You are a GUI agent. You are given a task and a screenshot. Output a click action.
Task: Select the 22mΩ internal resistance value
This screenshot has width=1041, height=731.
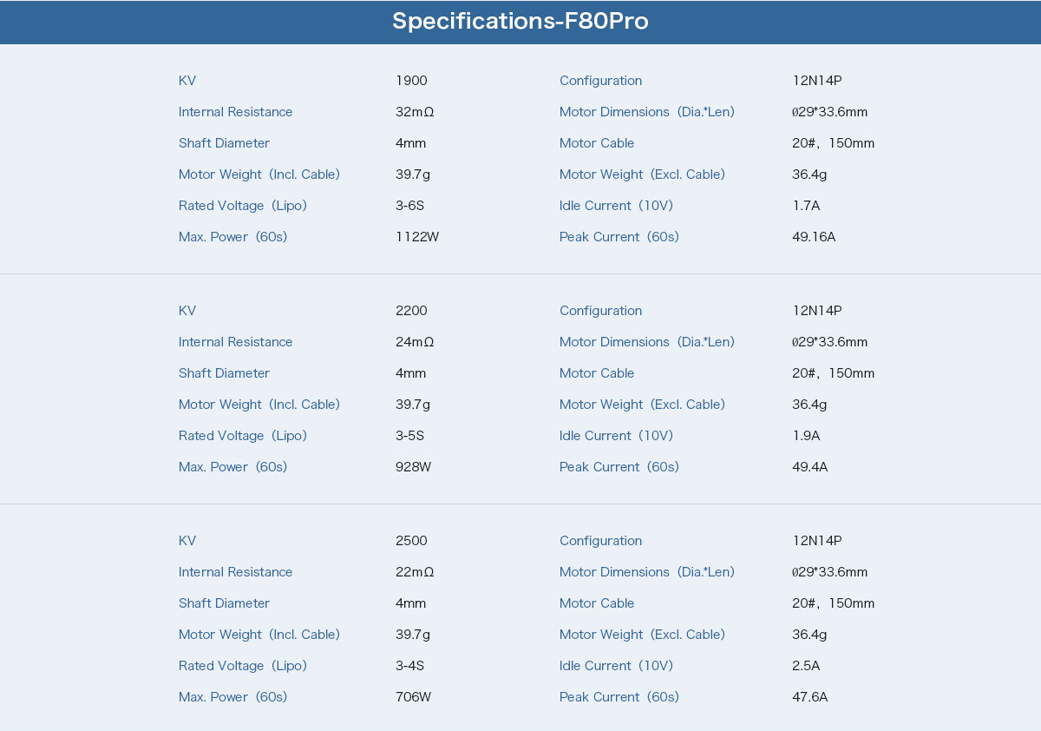click(x=415, y=572)
